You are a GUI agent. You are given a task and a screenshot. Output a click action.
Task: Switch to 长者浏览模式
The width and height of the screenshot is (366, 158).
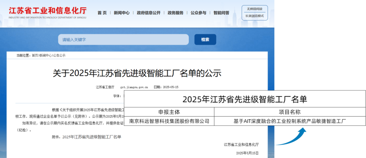click(x=255, y=16)
